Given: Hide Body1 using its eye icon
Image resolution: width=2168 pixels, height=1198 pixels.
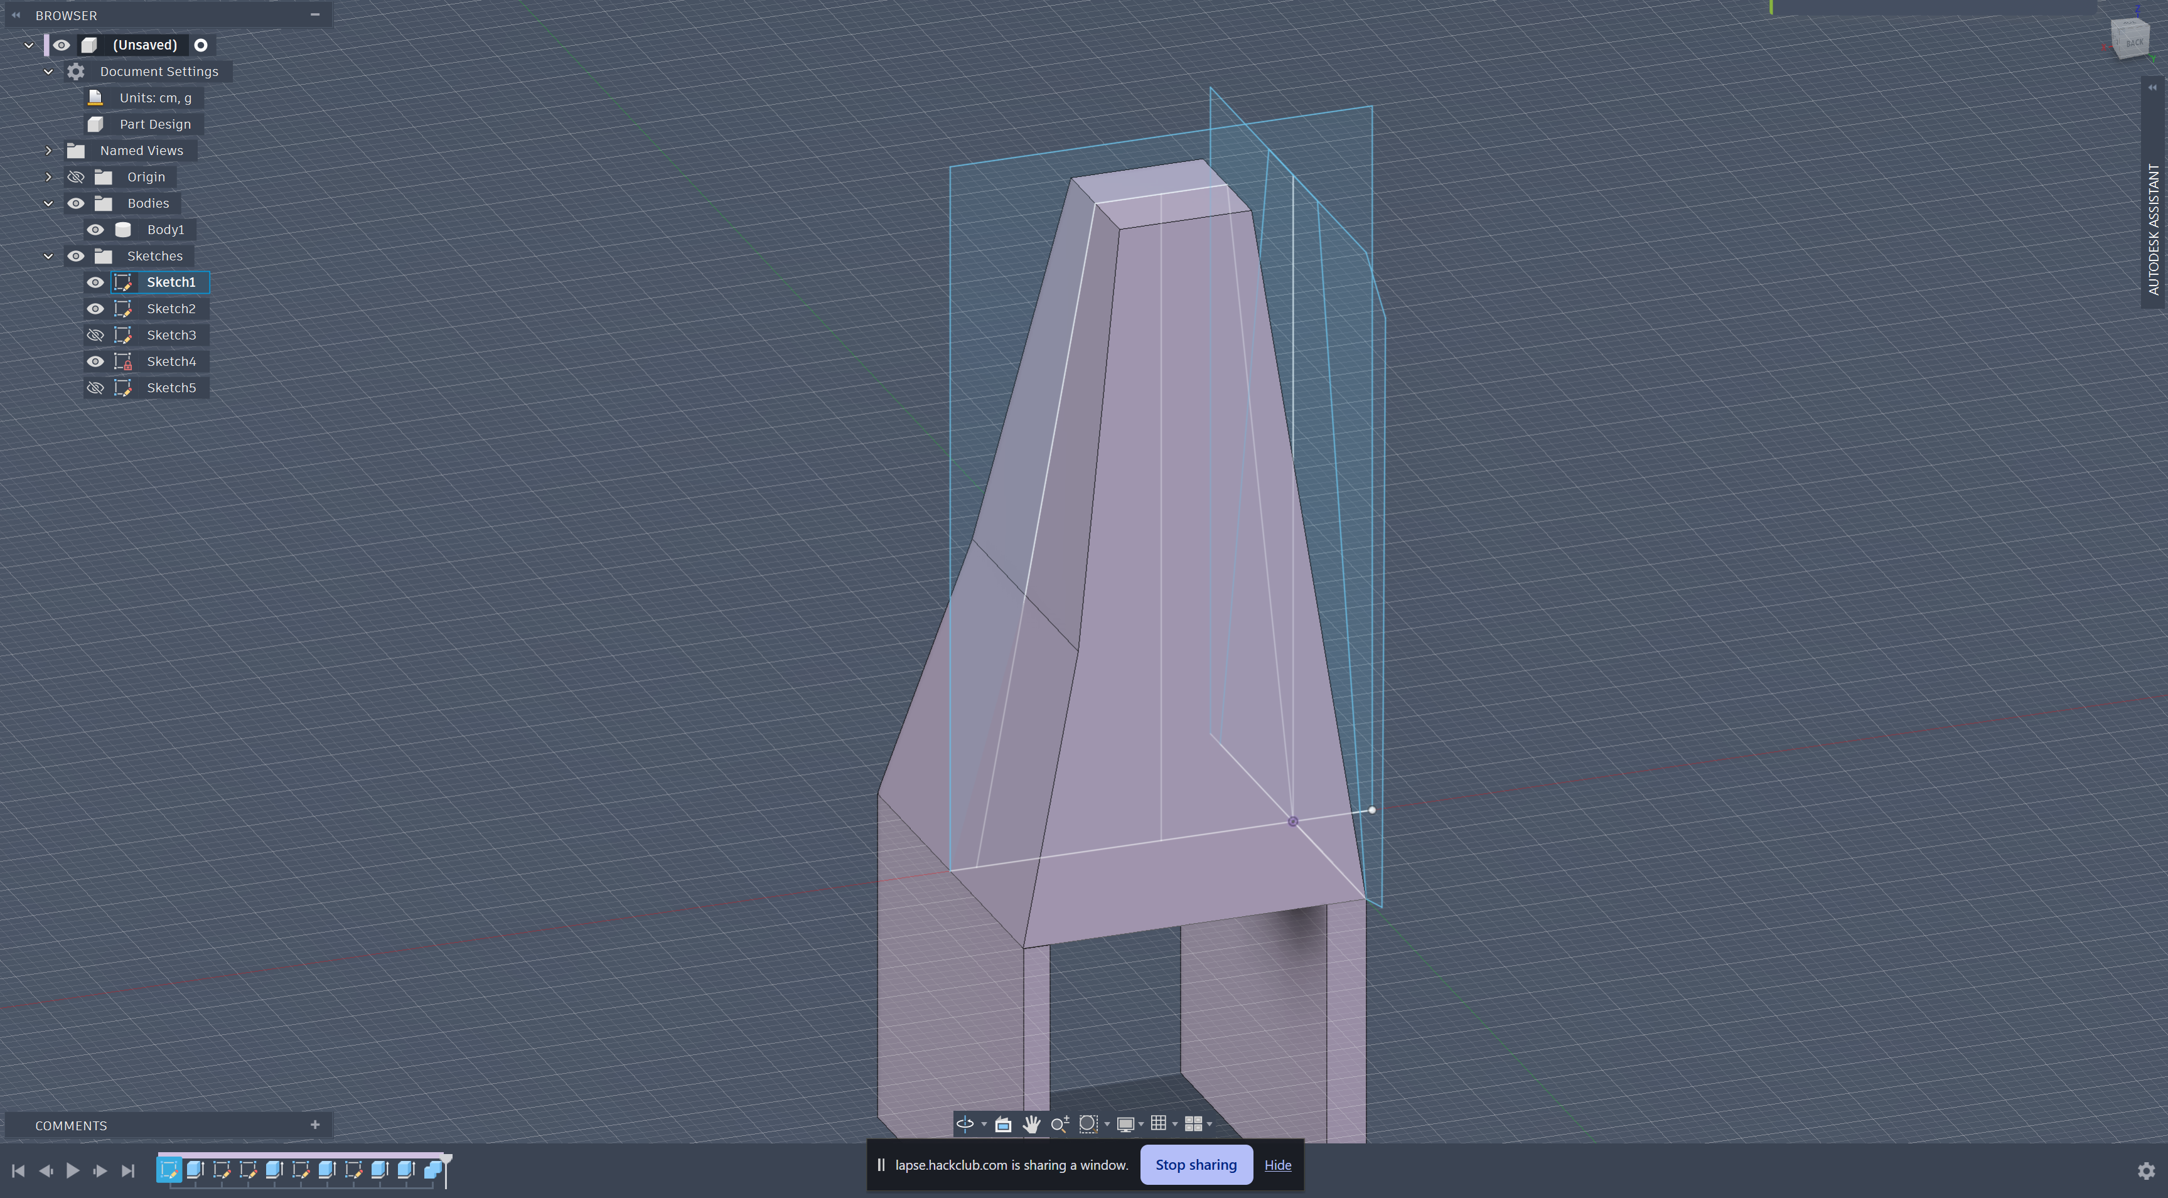Looking at the screenshot, I should click(95, 230).
